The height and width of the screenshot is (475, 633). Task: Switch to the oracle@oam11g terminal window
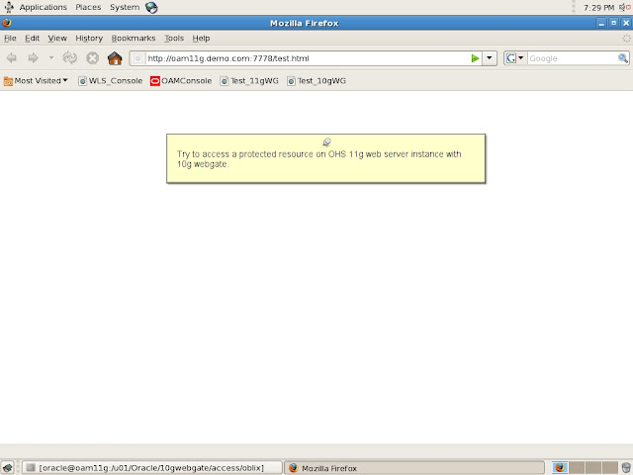[151, 468]
